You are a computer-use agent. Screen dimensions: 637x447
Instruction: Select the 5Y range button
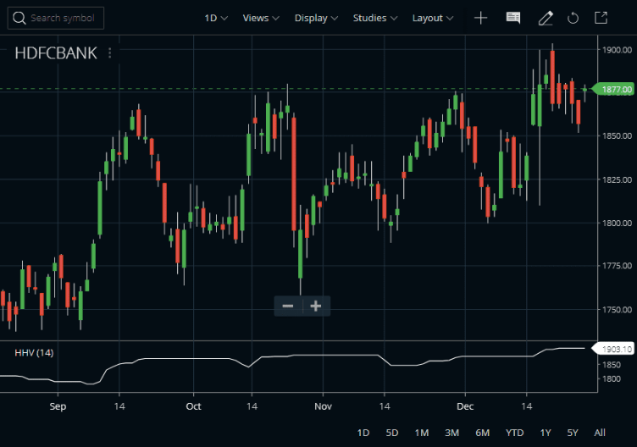pyautogui.click(x=573, y=433)
